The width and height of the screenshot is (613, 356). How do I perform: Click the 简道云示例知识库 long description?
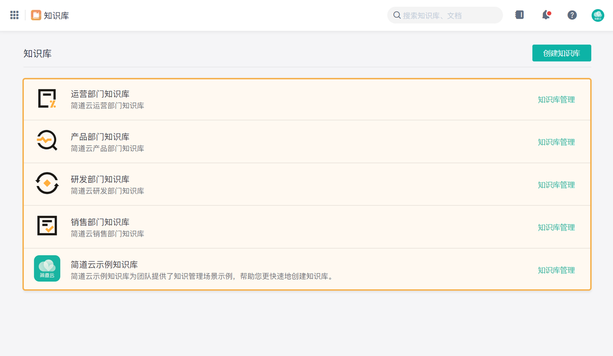point(202,277)
